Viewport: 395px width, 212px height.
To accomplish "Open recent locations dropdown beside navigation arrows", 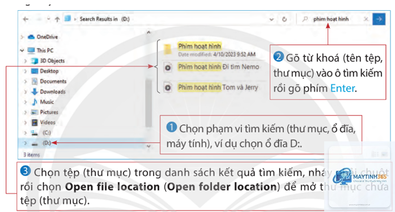I will point(48,19).
